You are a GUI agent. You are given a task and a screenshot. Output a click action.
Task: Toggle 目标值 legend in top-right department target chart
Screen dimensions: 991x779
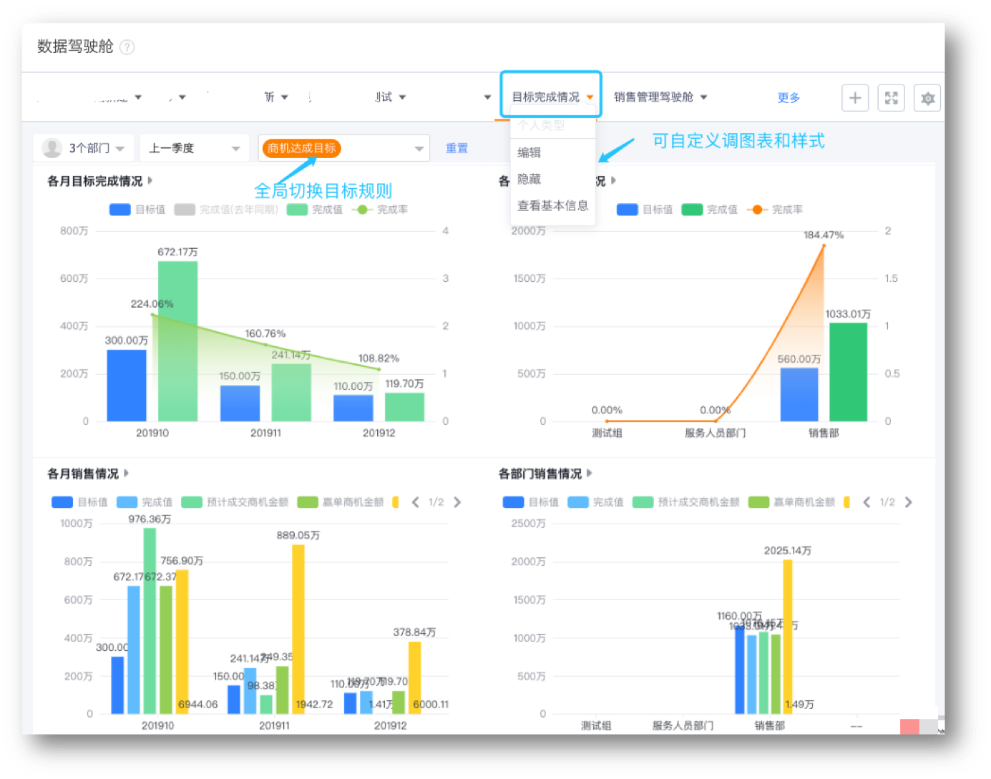point(645,210)
